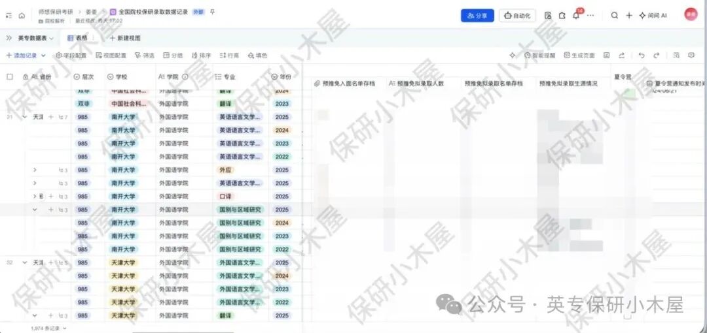The width and height of the screenshot is (707, 333).
Task: Click the plus create icon in header
Action: pyautogui.click(x=629, y=15)
